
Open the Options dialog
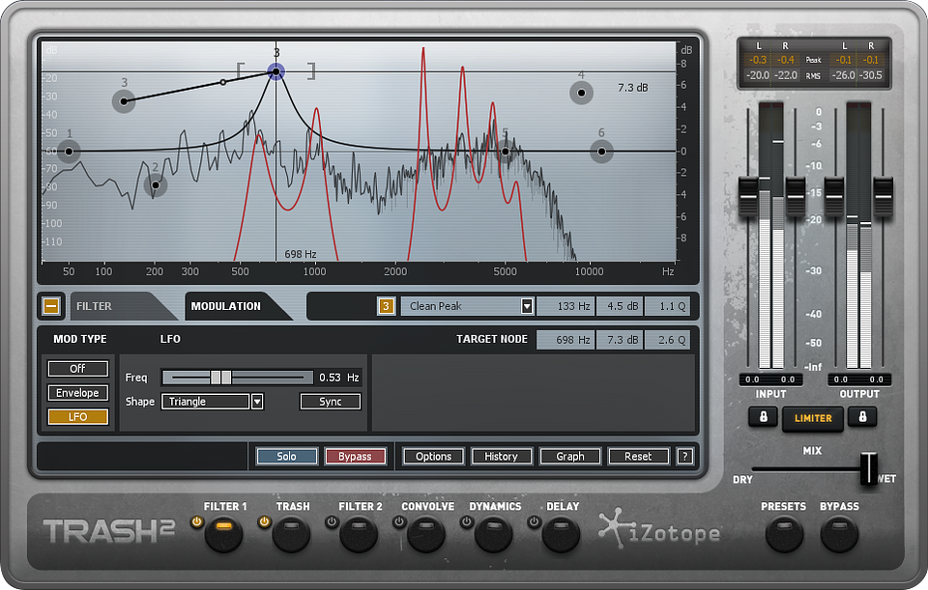click(432, 456)
